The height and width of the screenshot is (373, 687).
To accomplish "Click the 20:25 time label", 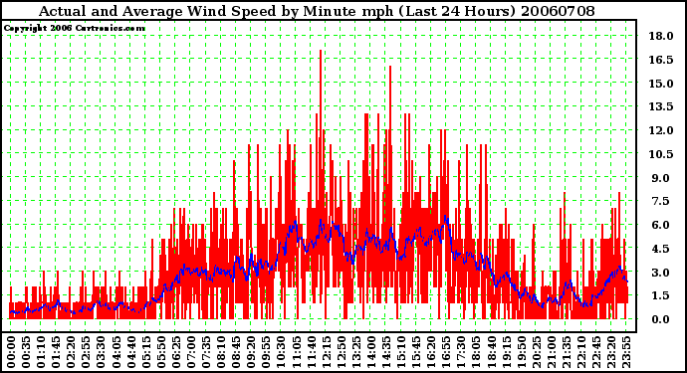I will (536, 352).
